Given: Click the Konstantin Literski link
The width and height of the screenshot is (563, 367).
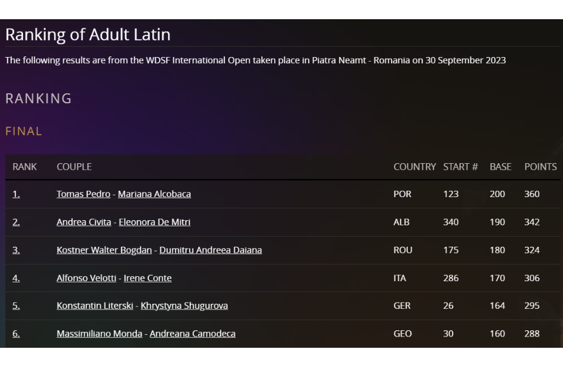Looking at the screenshot, I should pyautogui.click(x=95, y=305).
